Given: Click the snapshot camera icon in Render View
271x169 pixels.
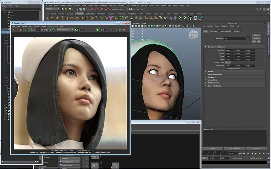Looking at the screenshot, I should [x=21, y=30].
